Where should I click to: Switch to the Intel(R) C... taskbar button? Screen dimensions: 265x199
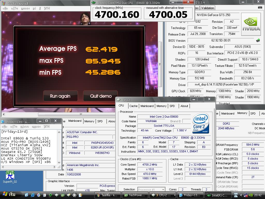coord(218,195)
